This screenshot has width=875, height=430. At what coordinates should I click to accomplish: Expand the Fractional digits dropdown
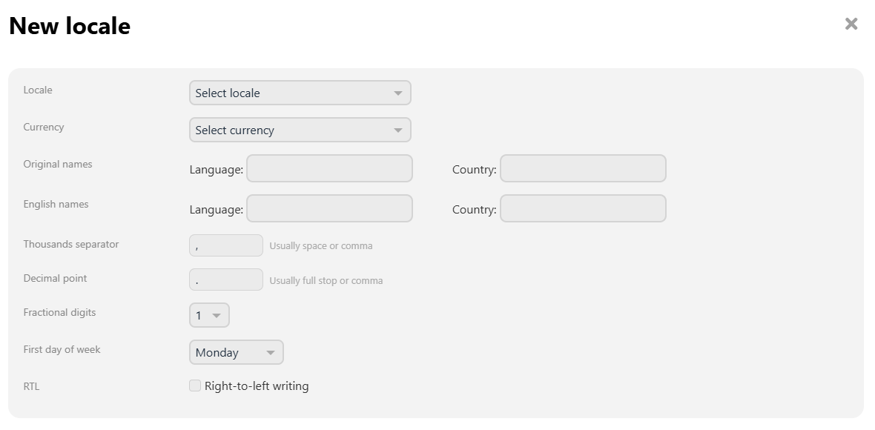[x=209, y=315]
